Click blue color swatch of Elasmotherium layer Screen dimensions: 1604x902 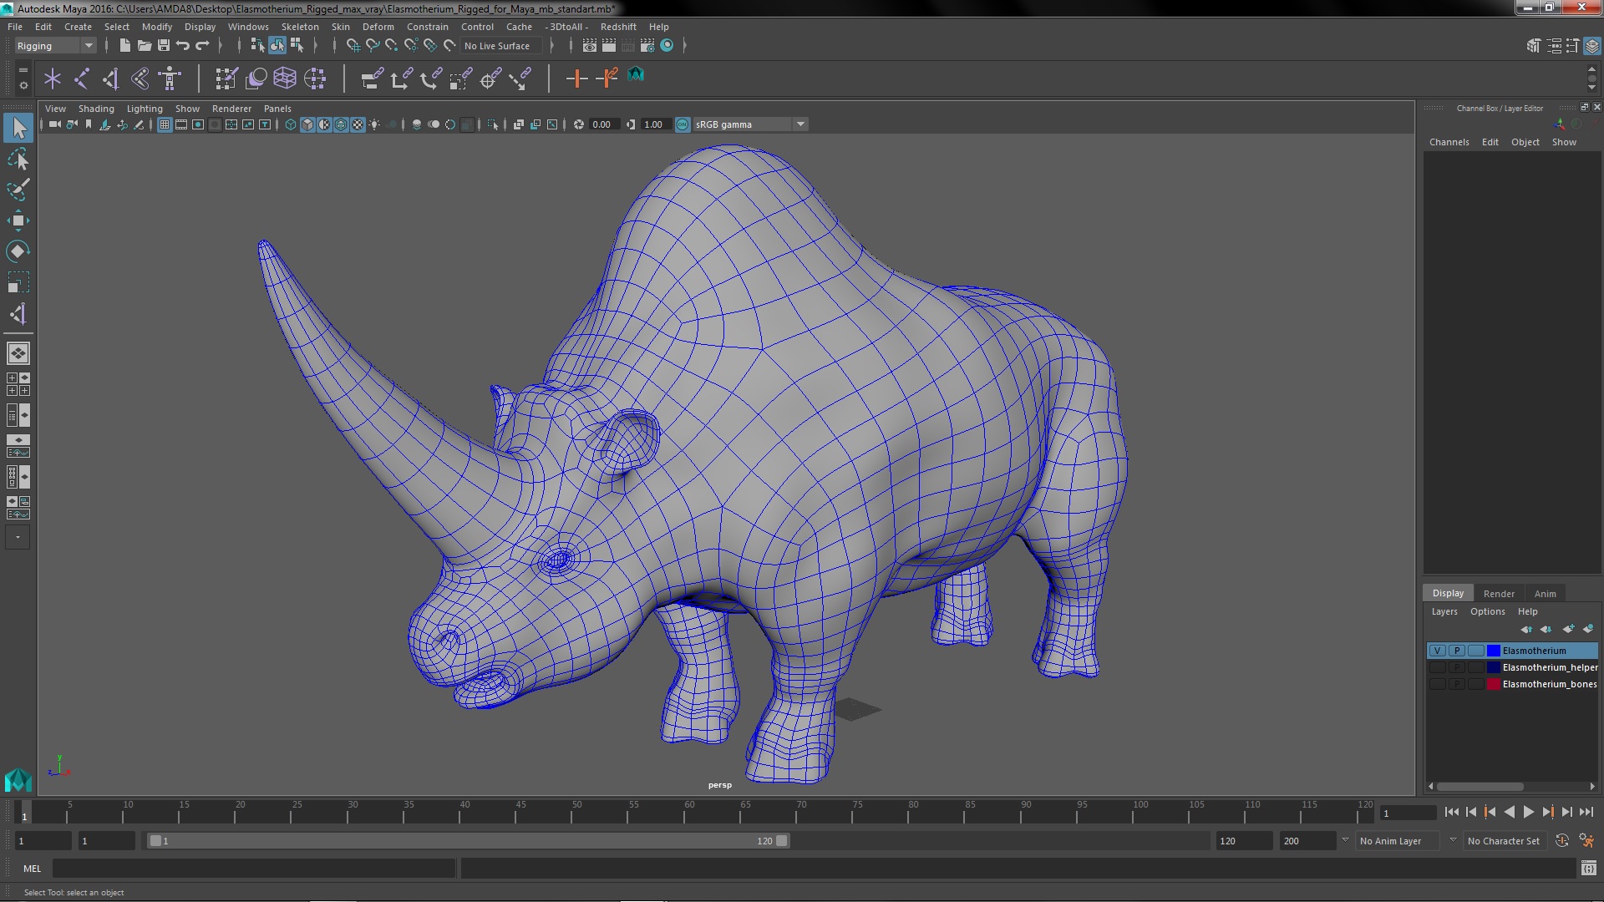point(1494,651)
